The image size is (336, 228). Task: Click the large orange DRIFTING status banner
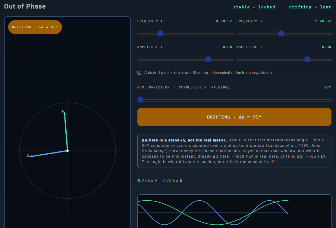pos(234,117)
